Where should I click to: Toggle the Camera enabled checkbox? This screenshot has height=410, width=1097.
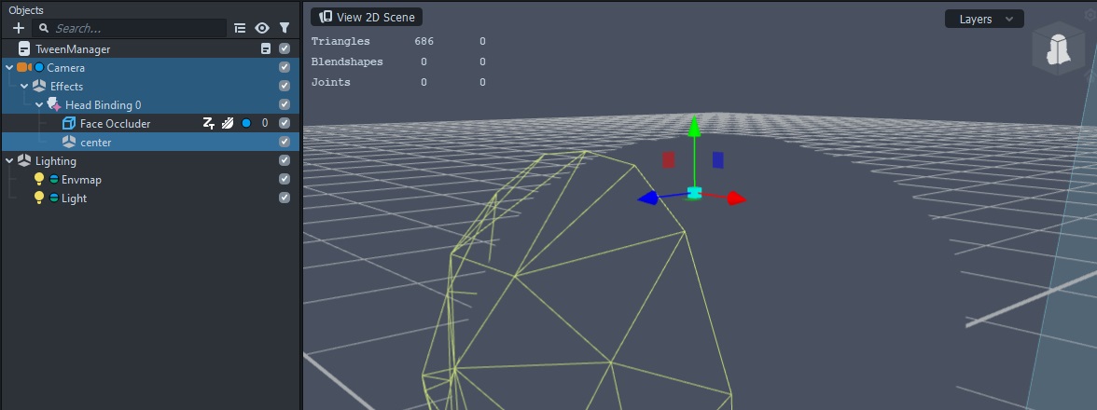pos(284,68)
